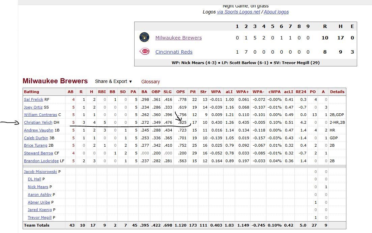Screen dimensions: 372x233
Task: Sort table by the WPA column header
Action: point(216,92)
